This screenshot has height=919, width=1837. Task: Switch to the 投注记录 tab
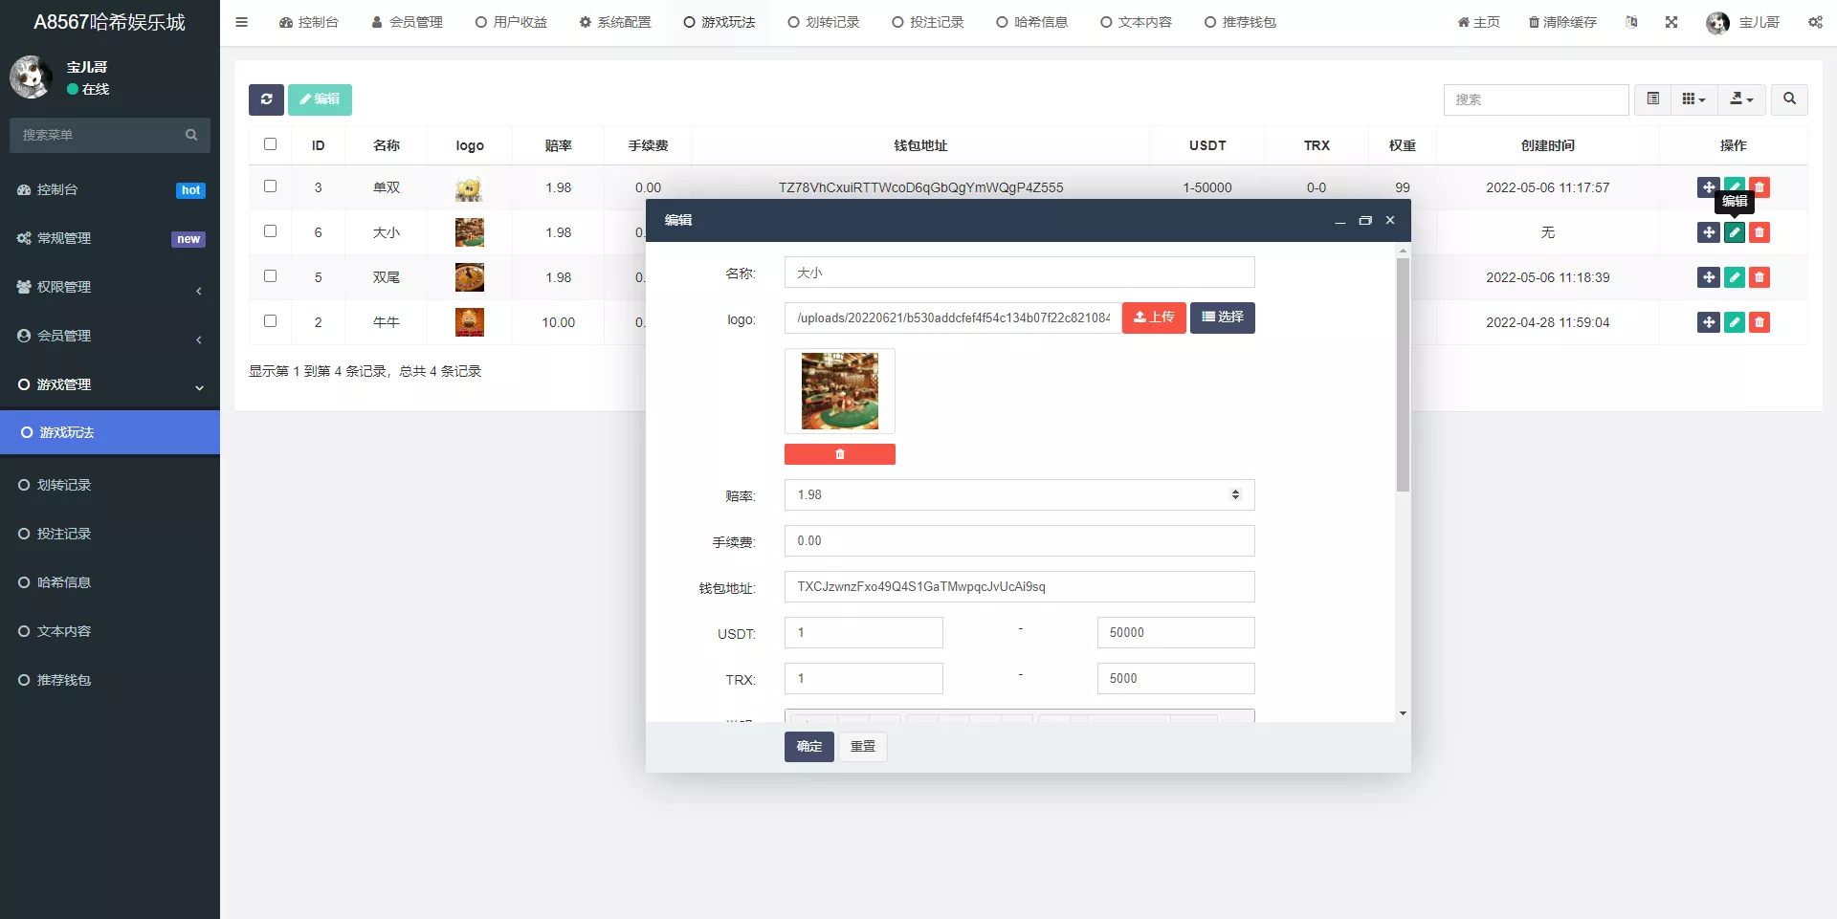pyautogui.click(x=927, y=21)
